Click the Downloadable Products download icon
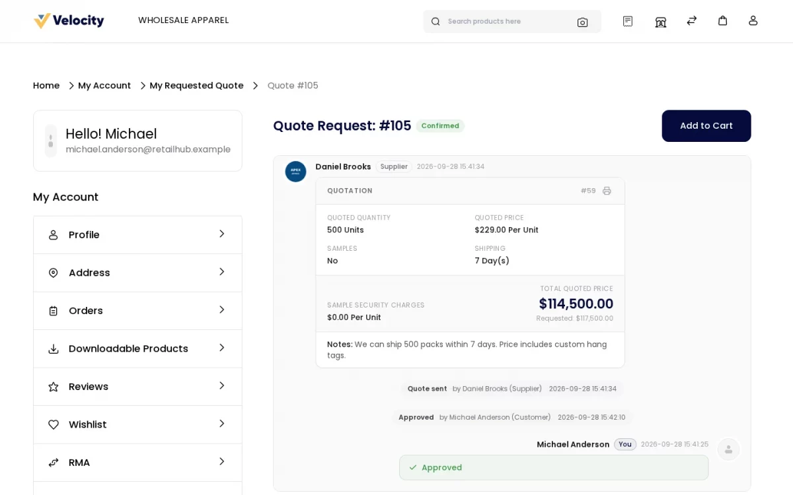Viewport: 793px width, 495px height. click(54, 348)
